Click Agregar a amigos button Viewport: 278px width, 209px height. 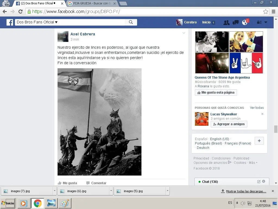click(x=229, y=124)
